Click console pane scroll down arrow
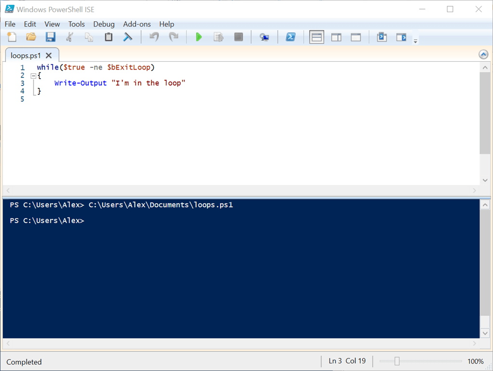Viewport: 493px width, 371px height. [x=485, y=333]
